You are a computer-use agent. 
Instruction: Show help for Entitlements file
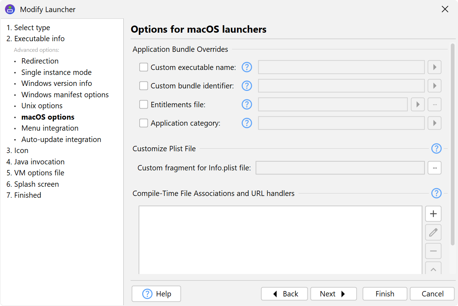(247, 104)
